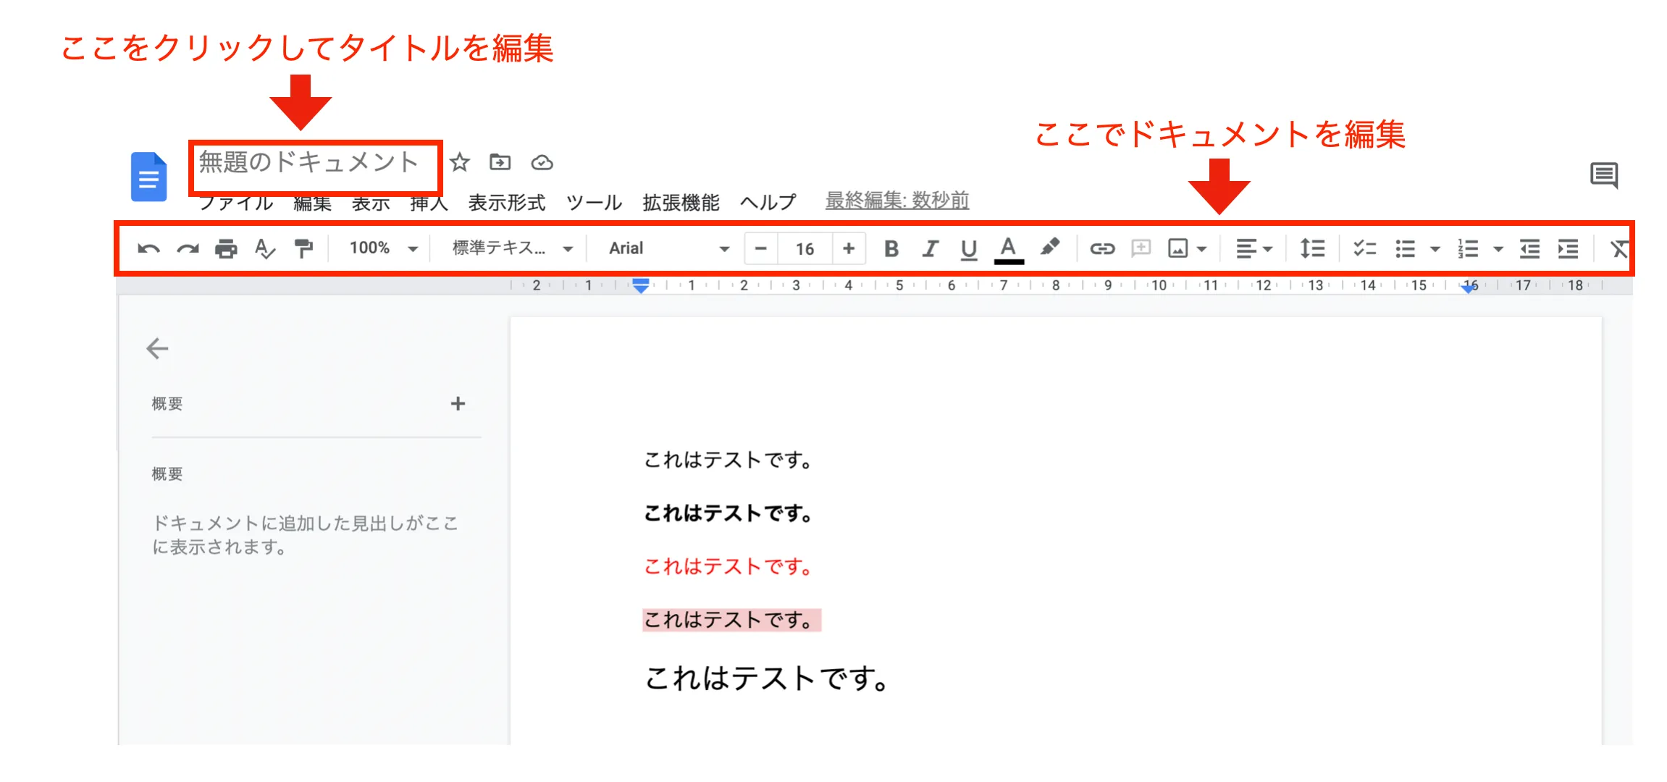1667x782 pixels.
Task: Add a summary with the plus next to 概要
Action: point(458,403)
